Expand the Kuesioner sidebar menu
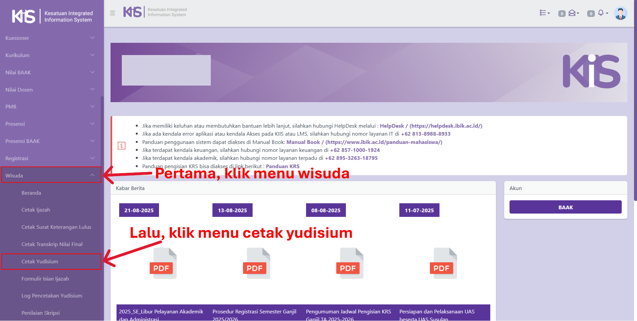Screen dimensions: 637x321 pyautogui.click(x=50, y=38)
